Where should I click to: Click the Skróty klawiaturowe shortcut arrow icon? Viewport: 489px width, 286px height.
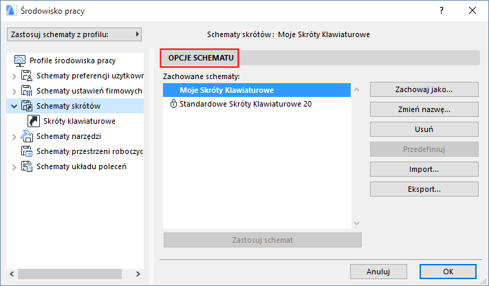point(33,121)
